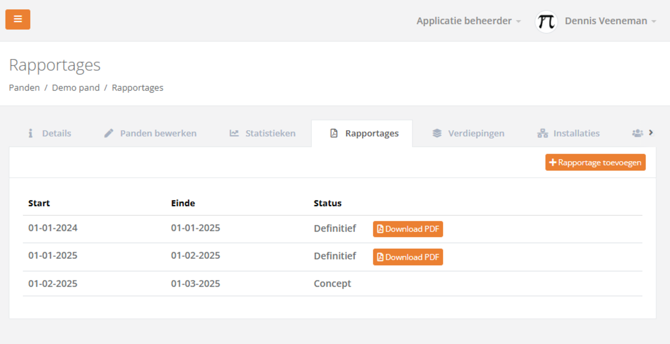The image size is (670, 344).
Task: Click the document icon on Rapportages tab
Action: [x=334, y=133]
